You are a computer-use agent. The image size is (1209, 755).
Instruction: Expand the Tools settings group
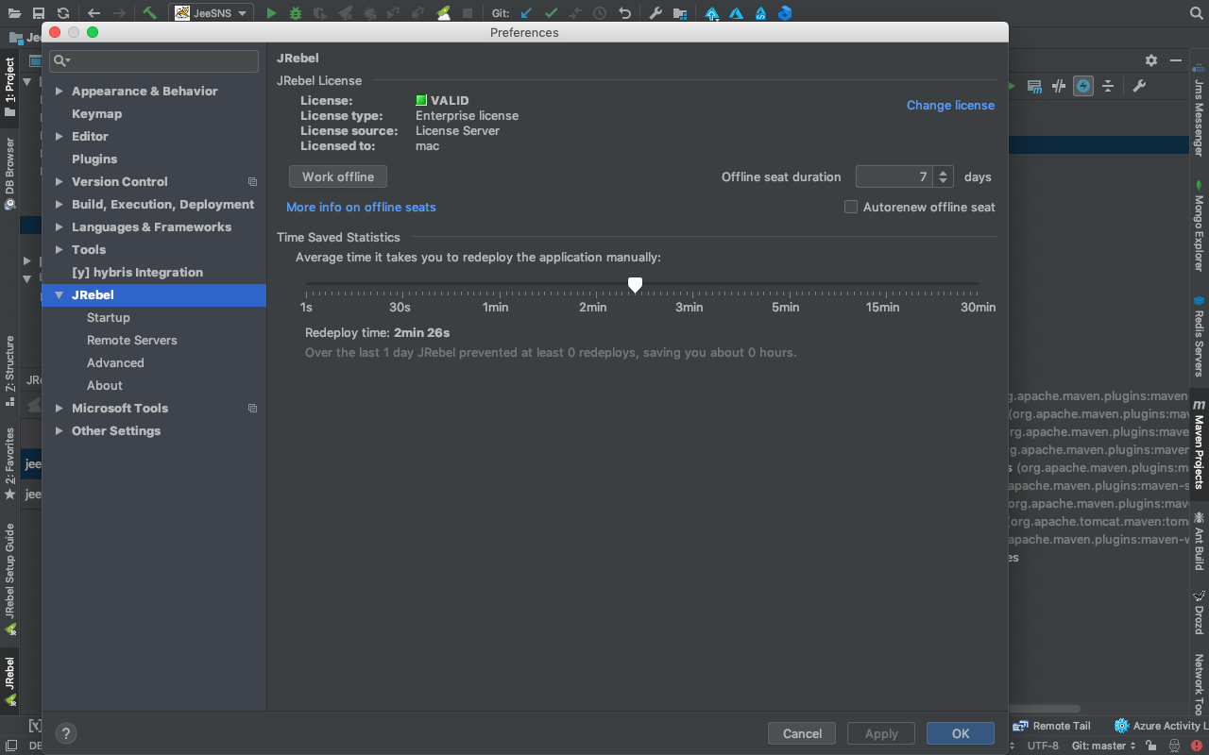tap(60, 249)
